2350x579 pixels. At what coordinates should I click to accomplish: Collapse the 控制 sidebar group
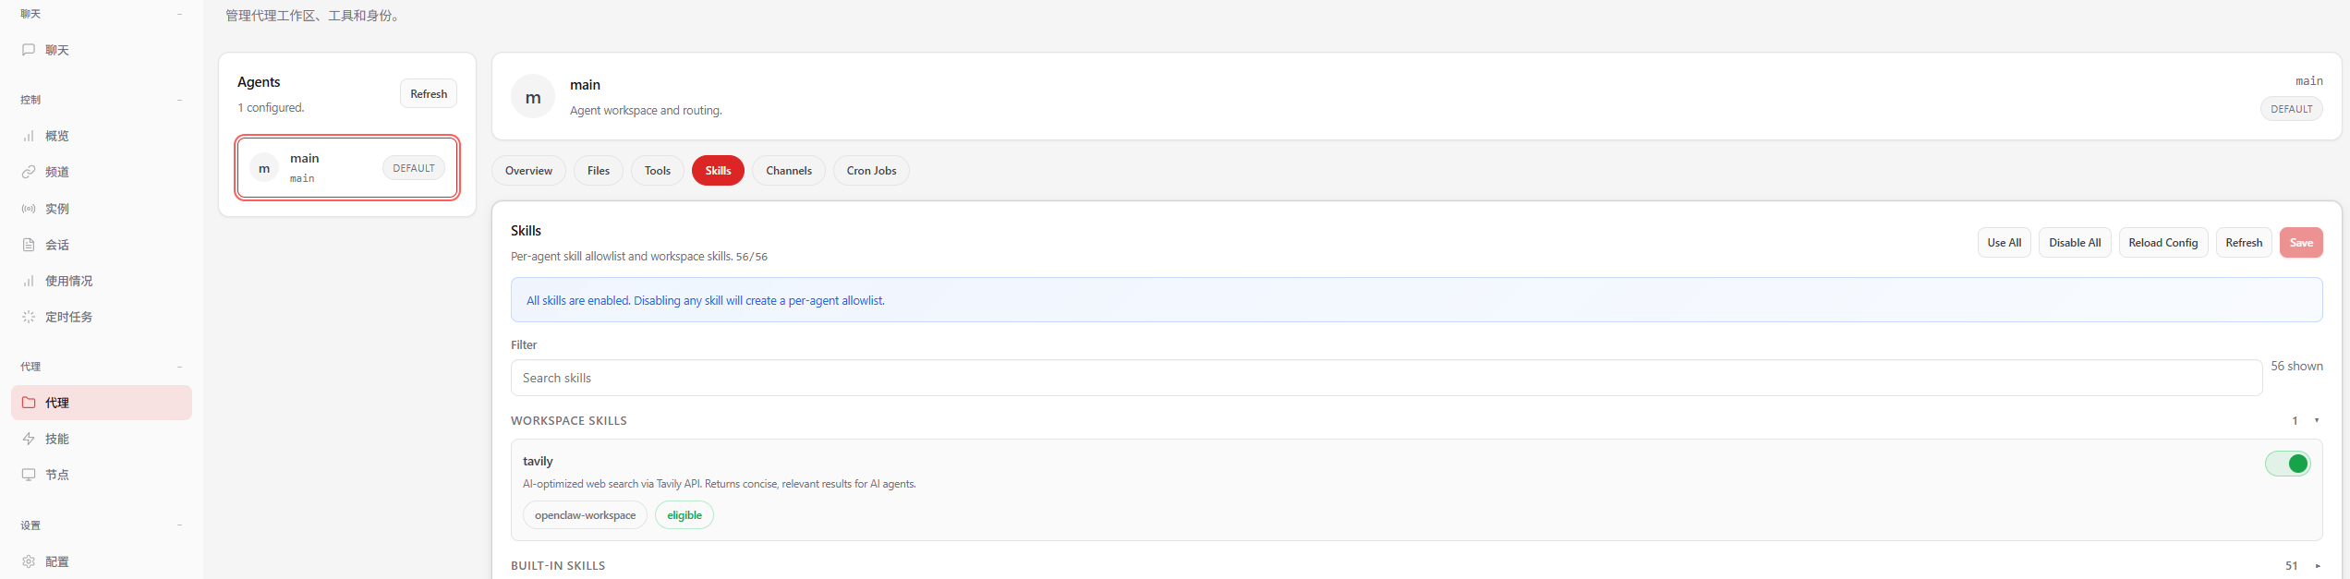pyautogui.click(x=179, y=100)
